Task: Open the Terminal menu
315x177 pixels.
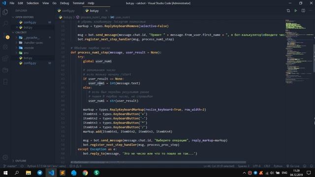Action: (78, 3)
